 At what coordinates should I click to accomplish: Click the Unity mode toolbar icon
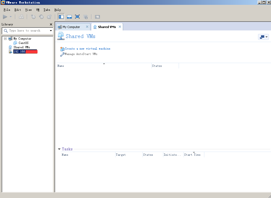pyautogui.click(x=86, y=17)
